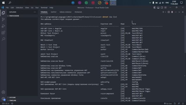186x105 pixels.
Task: Click 'xUnit Test Project' row text
Action: pyautogui.click(x=49, y=54)
